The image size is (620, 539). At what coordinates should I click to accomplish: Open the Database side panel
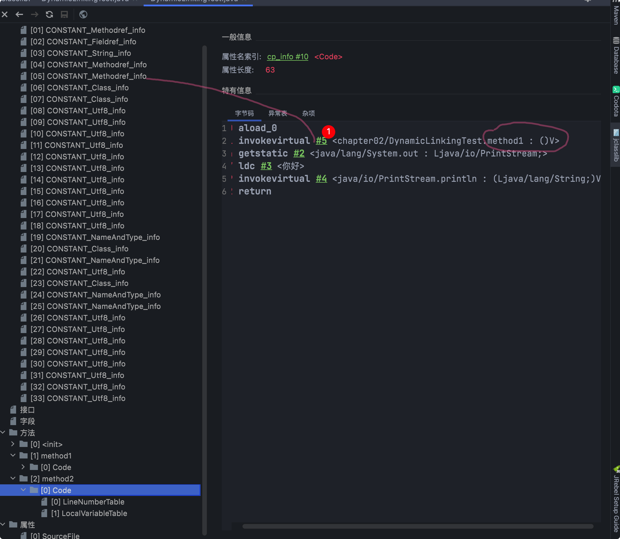click(x=616, y=56)
